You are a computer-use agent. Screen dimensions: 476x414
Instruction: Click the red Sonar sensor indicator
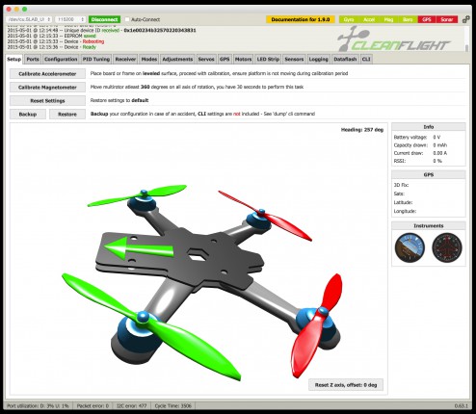click(447, 19)
